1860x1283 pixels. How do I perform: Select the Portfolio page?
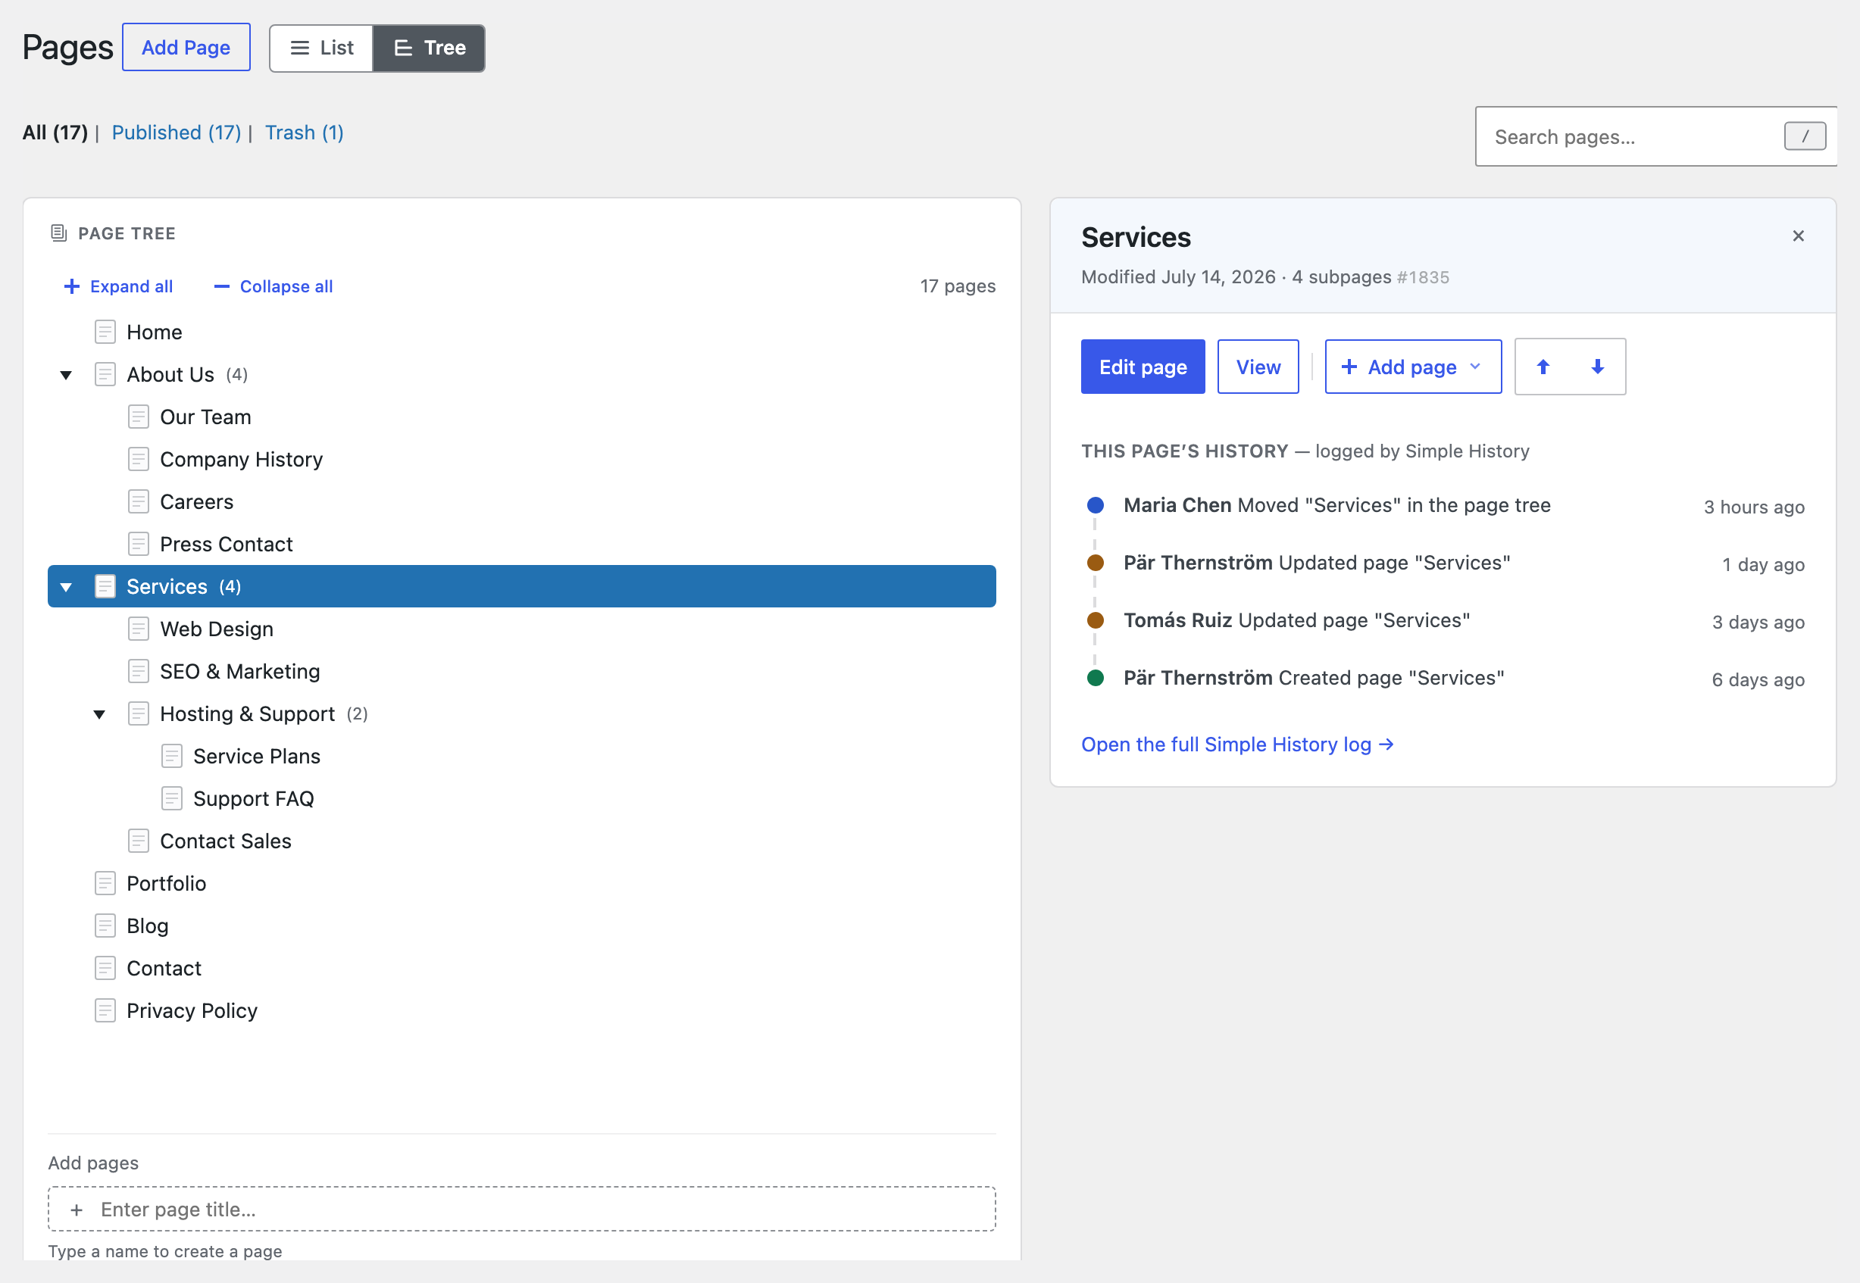tap(522, 883)
